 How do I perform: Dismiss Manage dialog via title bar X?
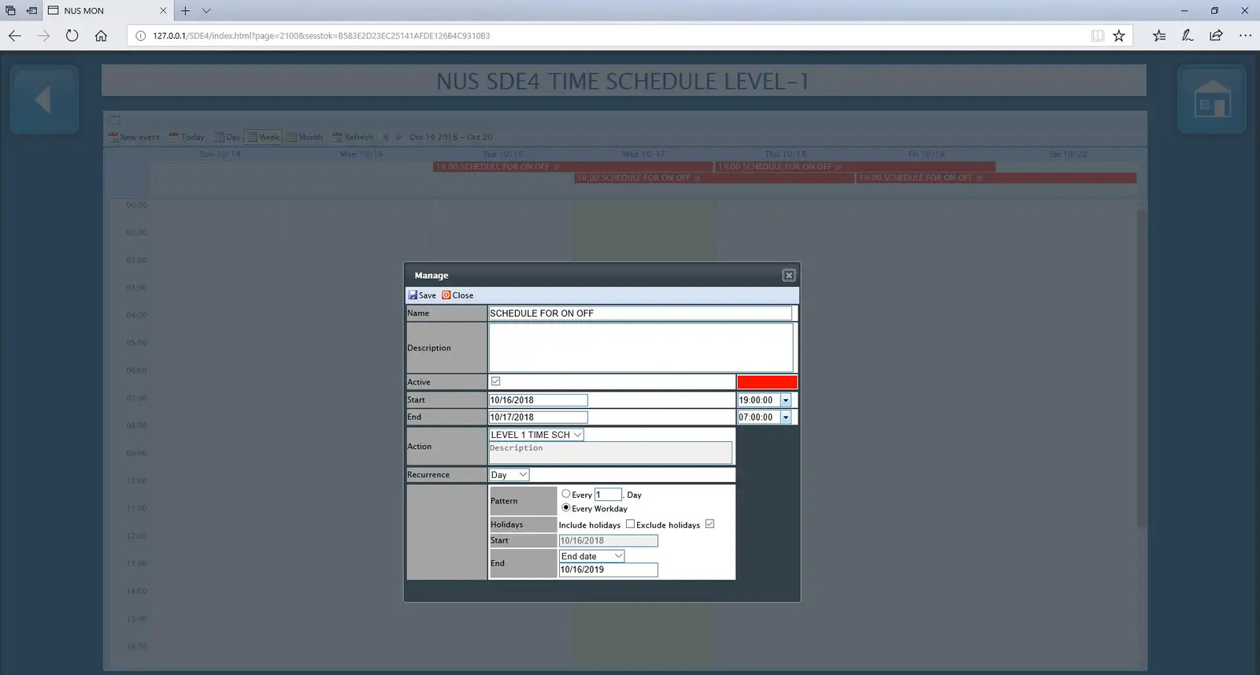[x=788, y=276]
